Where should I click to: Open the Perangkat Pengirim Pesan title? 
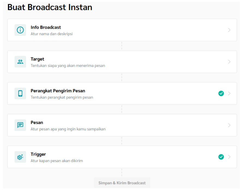[58, 91]
